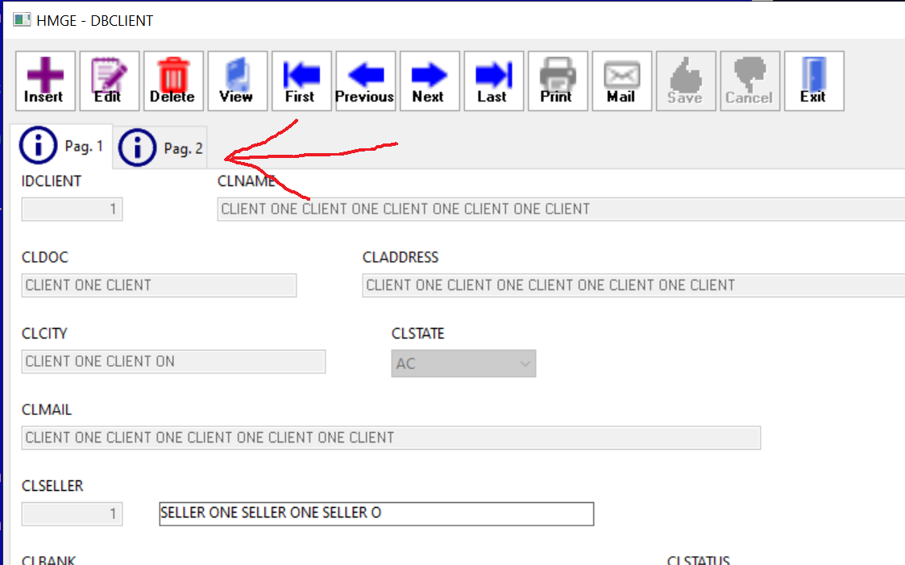Viewport: 905px width, 565px height.
Task: Click the CLADDRESS label
Action: [x=401, y=257]
